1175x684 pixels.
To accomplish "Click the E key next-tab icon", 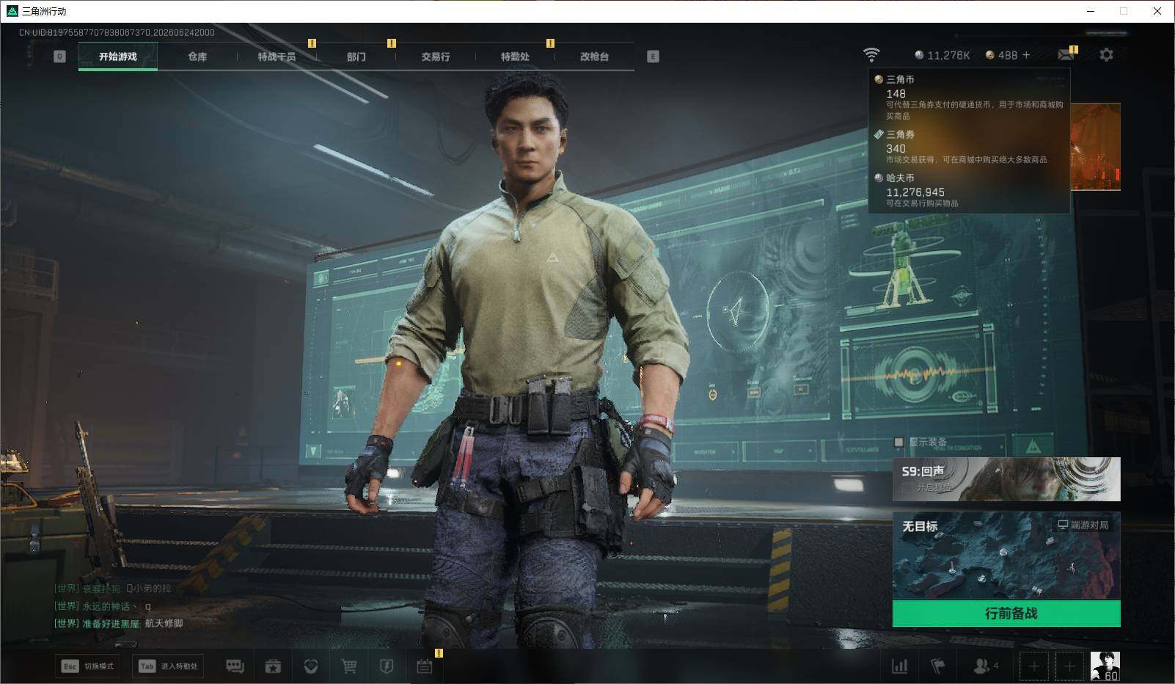I will (x=653, y=57).
